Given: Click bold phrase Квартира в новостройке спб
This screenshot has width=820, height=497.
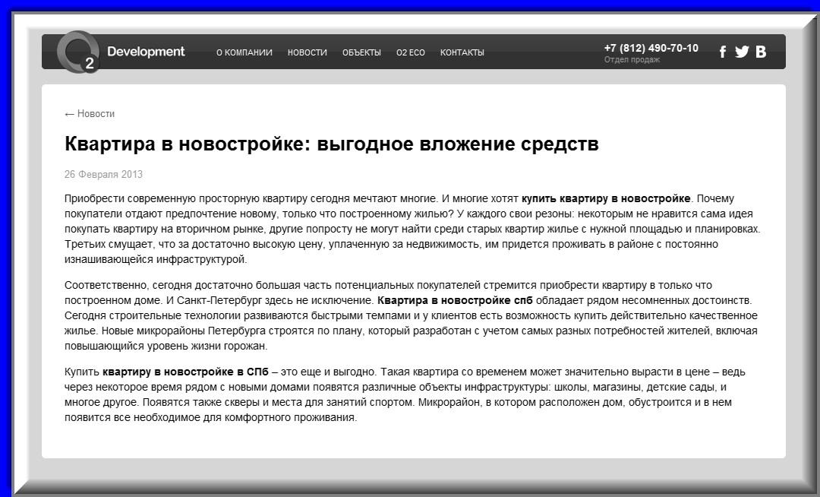Looking at the screenshot, I should point(455,300).
